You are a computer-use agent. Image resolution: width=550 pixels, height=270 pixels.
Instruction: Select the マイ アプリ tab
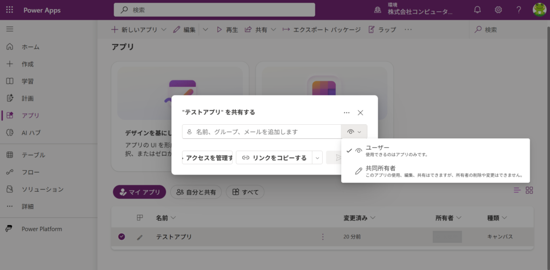point(139,192)
